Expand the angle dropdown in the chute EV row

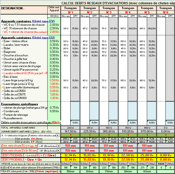point(58,150)
